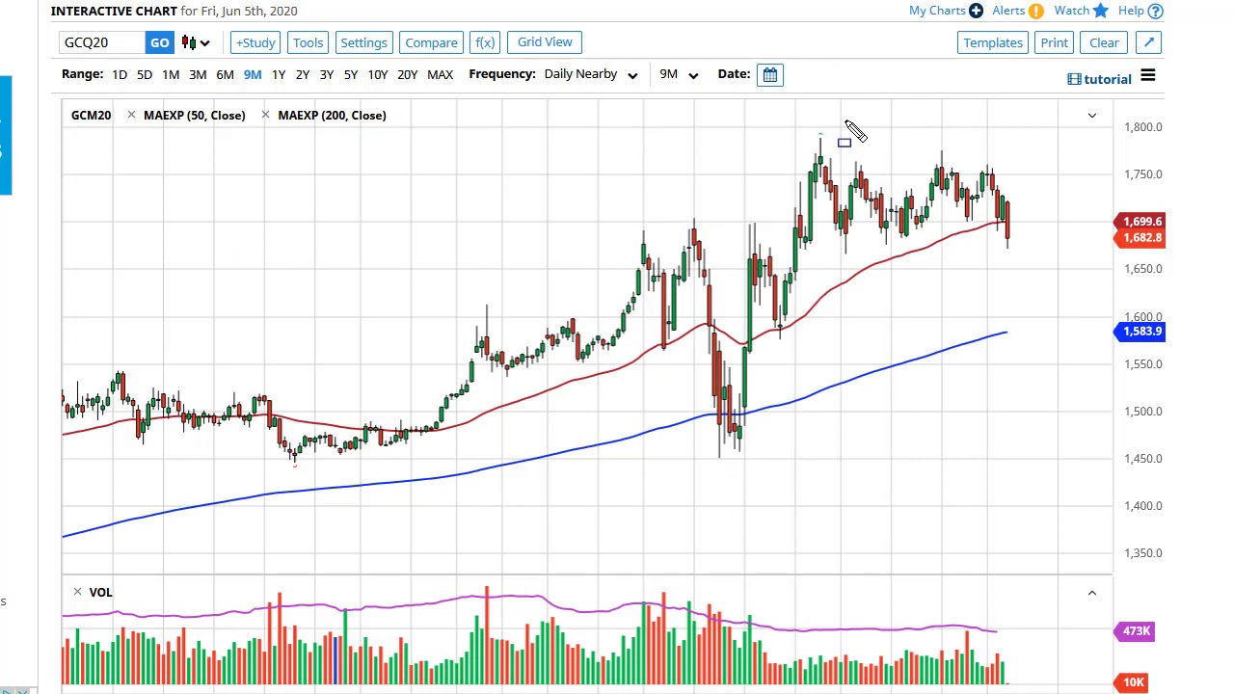The width and height of the screenshot is (1234, 694).
Task: Open the Daily Nearby frequency dropdown
Action: pyautogui.click(x=590, y=74)
